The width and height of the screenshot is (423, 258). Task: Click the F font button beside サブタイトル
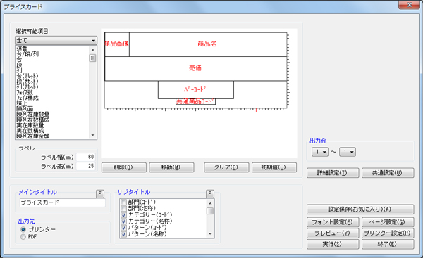[210, 194]
